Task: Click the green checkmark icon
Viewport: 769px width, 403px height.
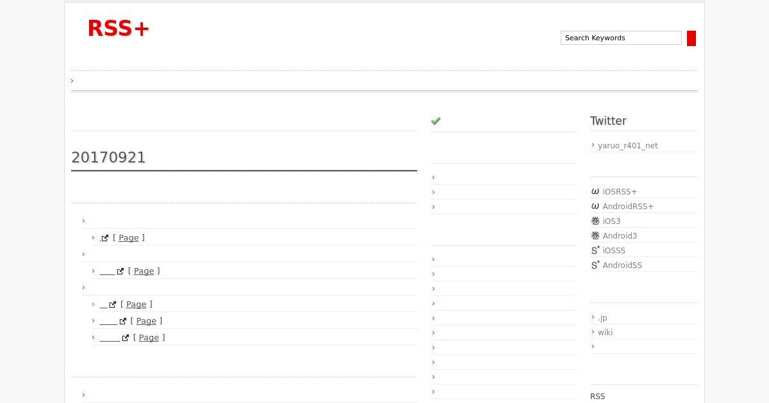Action: point(436,121)
